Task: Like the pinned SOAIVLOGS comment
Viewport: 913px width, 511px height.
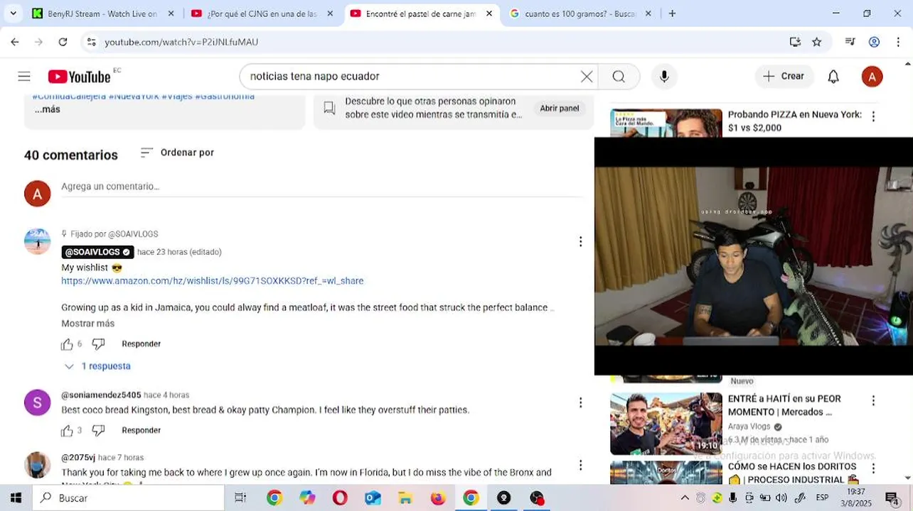Action: click(x=67, y=344)
